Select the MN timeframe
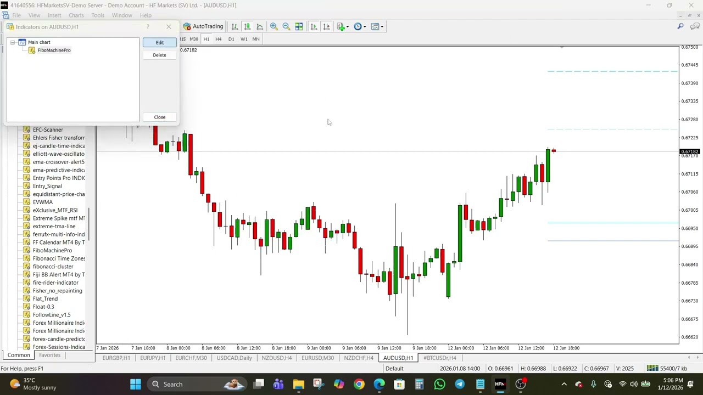 pyautogui.click(x=256, y=39)
